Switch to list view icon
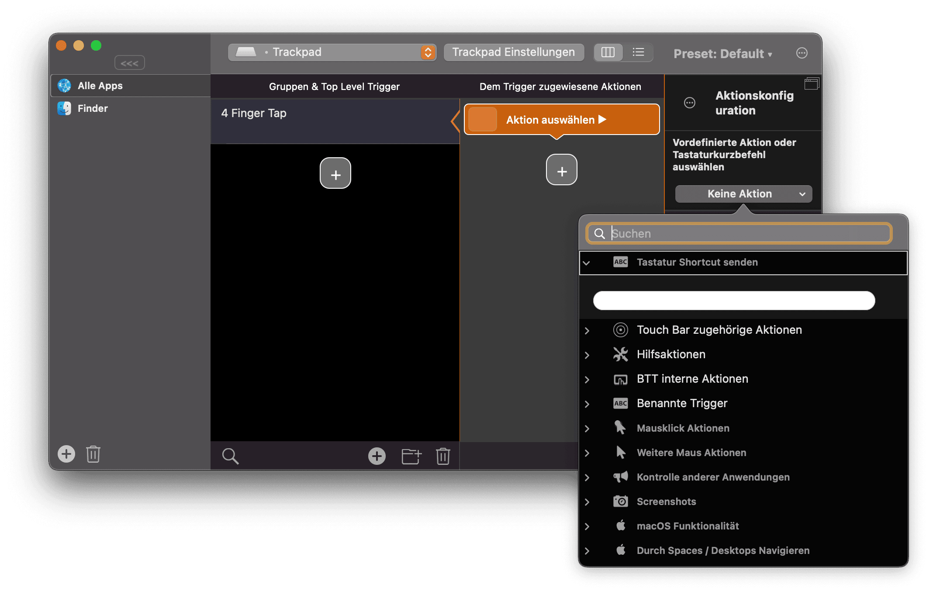Screen dimensions: 940x602 click(x=638, y=52)
